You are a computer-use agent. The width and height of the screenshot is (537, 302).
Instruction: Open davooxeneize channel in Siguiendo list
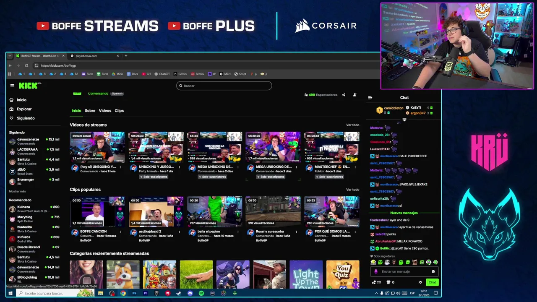point(34,141)
